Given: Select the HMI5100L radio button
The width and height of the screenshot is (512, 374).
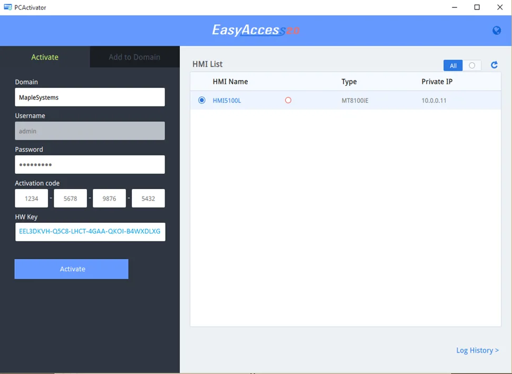Looking at the screenshot, I should [x=202, y=100].
